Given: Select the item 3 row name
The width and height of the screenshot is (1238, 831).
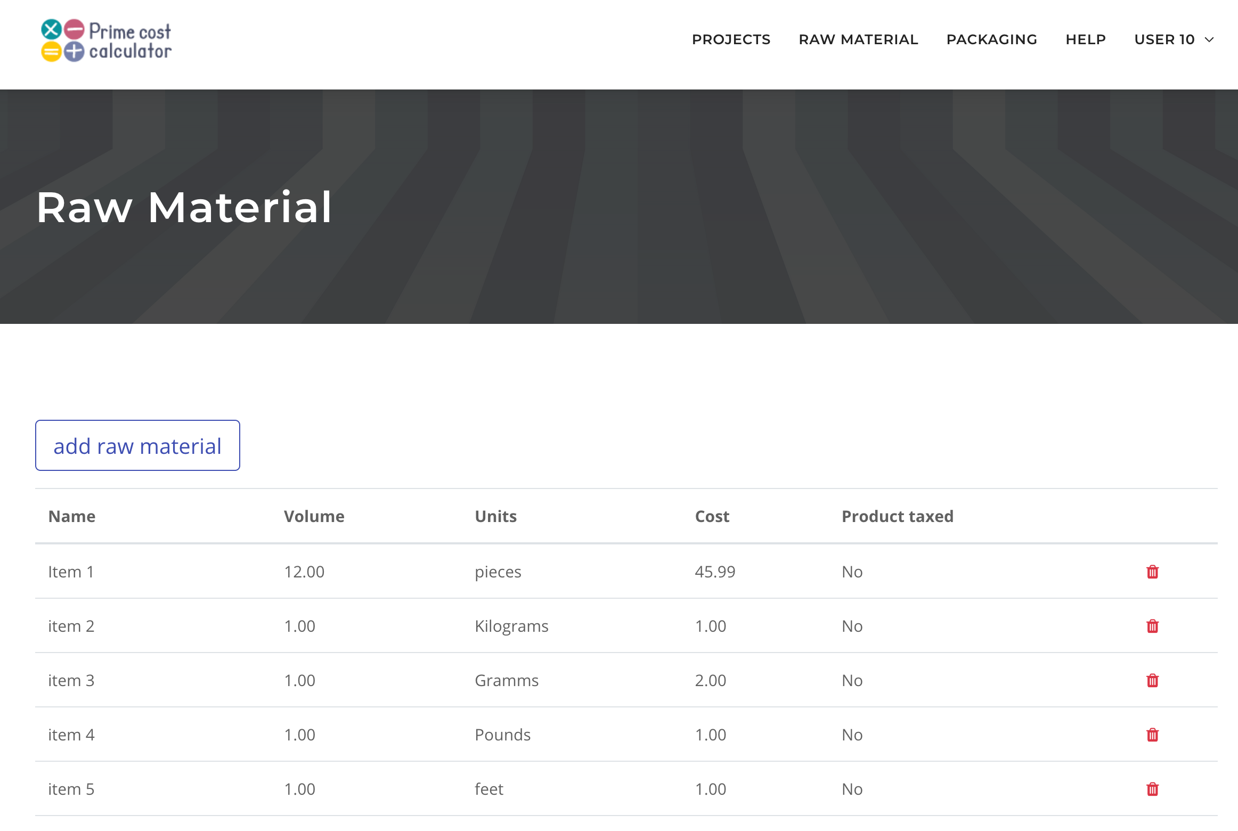Looking at the screenshot, I should [71, 680].
